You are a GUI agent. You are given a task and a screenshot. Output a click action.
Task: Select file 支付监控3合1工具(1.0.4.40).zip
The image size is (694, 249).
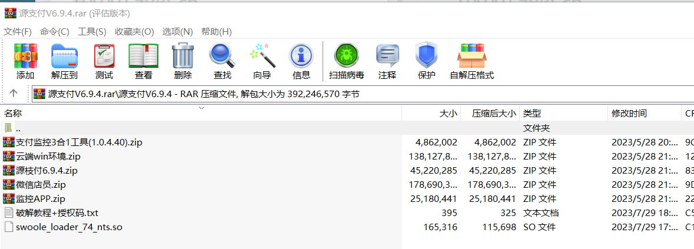(79, 142)
